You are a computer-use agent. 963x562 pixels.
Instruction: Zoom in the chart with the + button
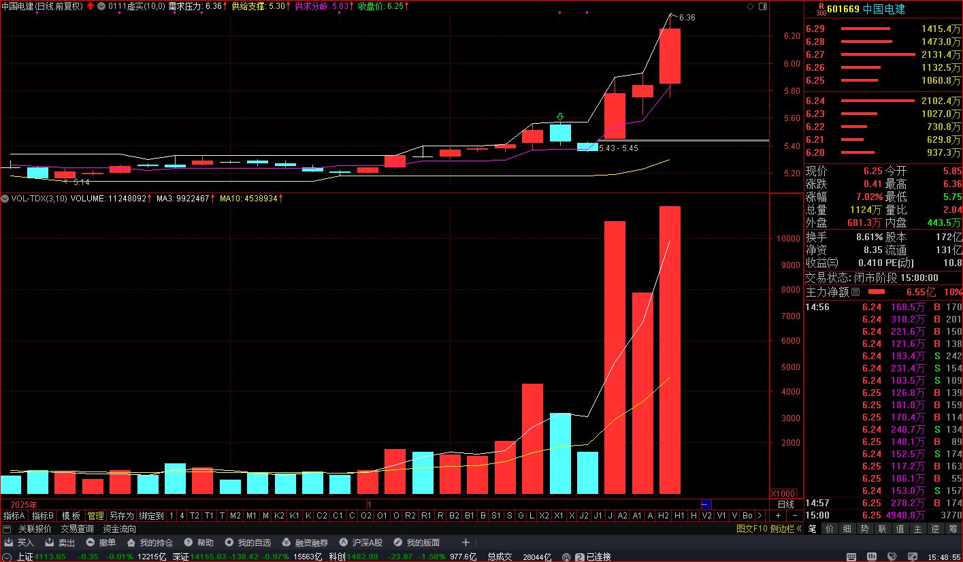779,516
